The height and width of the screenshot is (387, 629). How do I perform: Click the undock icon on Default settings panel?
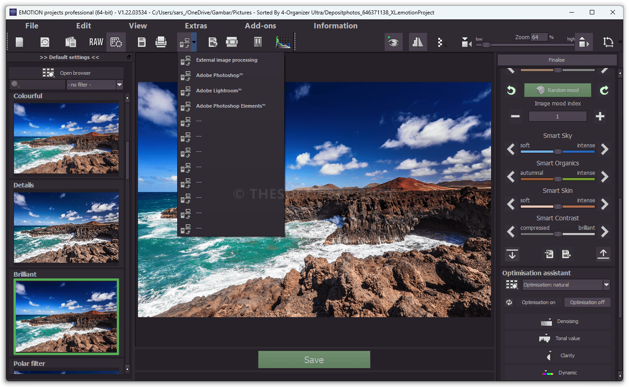coord(129,57)
